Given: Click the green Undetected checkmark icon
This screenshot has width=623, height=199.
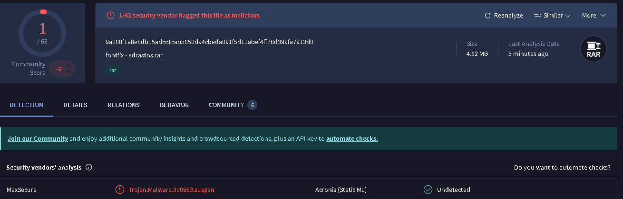Looking at the screenshot, I should pyautogui.click(x=428, y=190).
